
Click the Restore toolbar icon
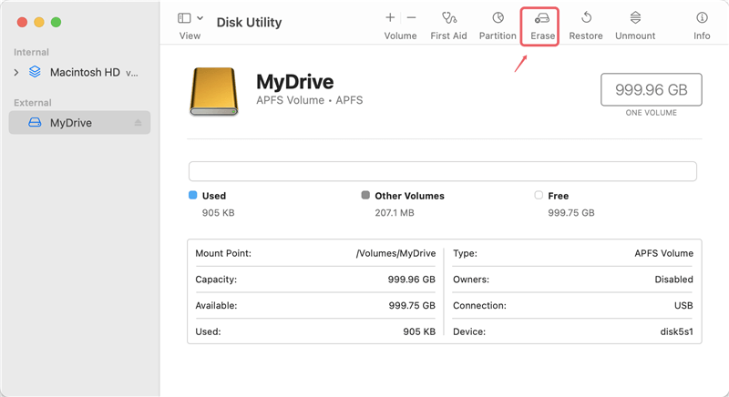[586, 18]
